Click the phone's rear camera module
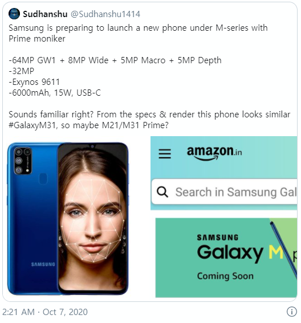The height and width of the screenshot is (323, 301). click(x=23, y=161)
